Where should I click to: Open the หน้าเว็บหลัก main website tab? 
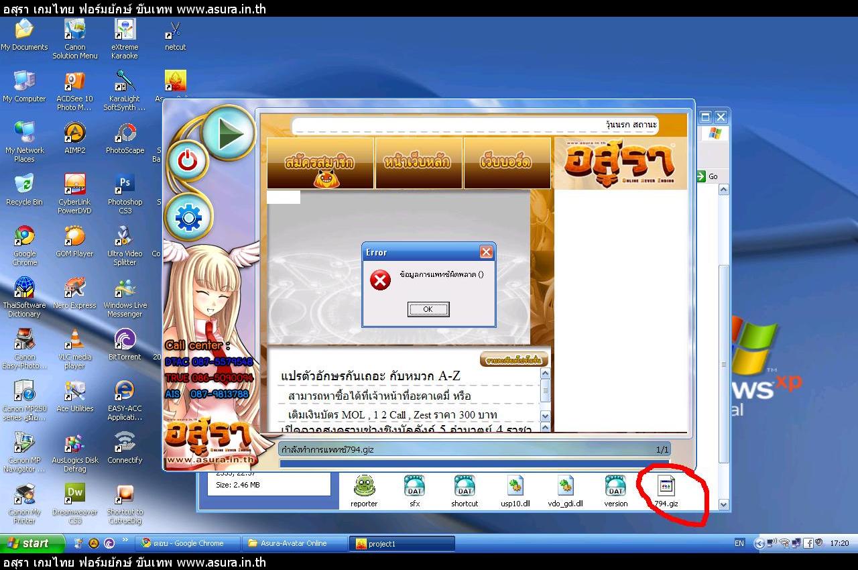click(x=418, y=163)
